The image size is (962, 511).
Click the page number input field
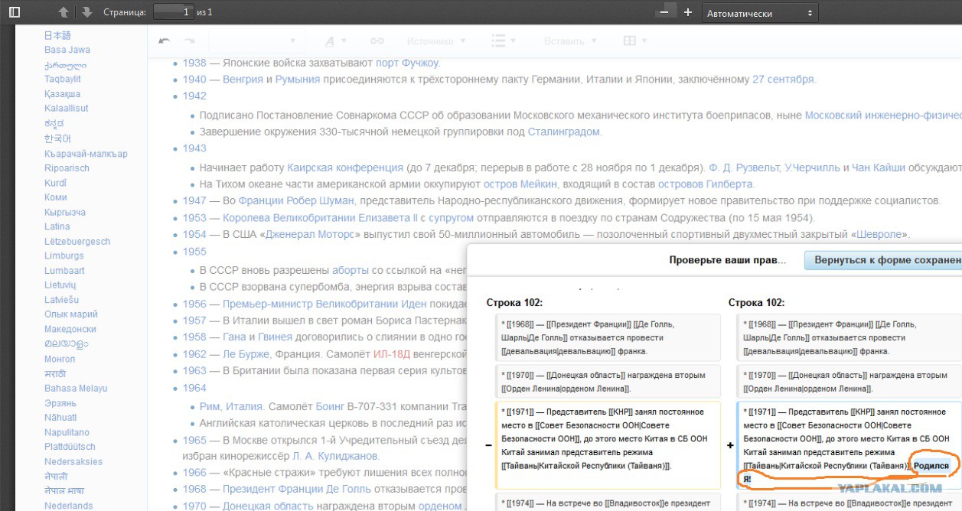coord(173,12)
